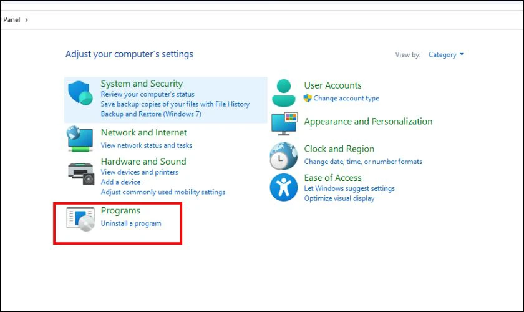Open System and Security category

[x=142, y=84]
